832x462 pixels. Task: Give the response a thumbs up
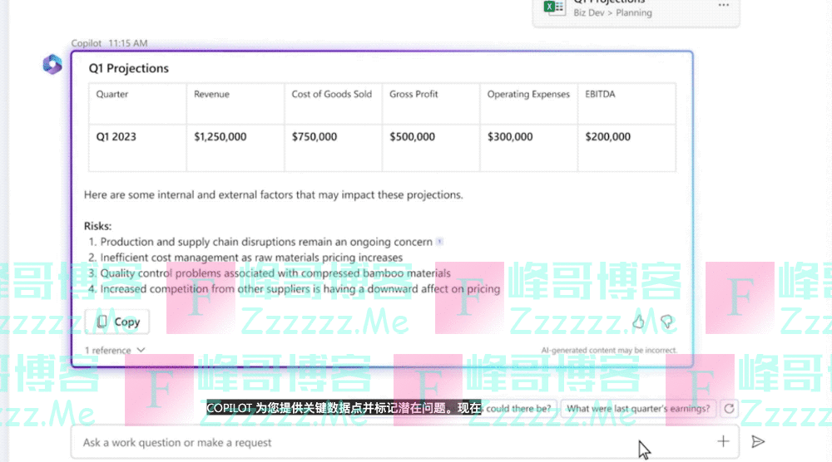click(639, 322)
